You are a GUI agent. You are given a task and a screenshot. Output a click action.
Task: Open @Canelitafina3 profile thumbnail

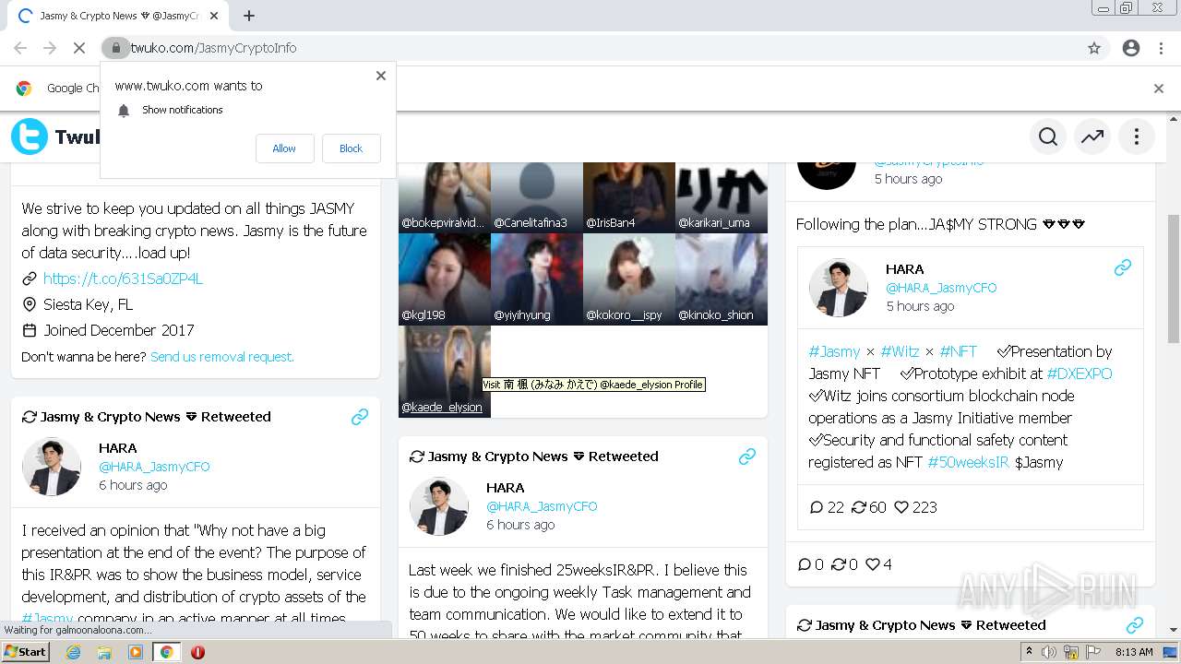pyautogui.click(x=537, y=197)
